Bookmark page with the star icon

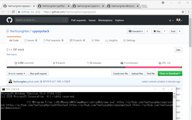point(183,12)
